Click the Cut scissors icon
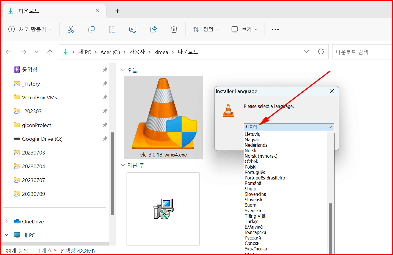Image resolution: width=393 pixels, height=255 pixels. coord(71,29)
